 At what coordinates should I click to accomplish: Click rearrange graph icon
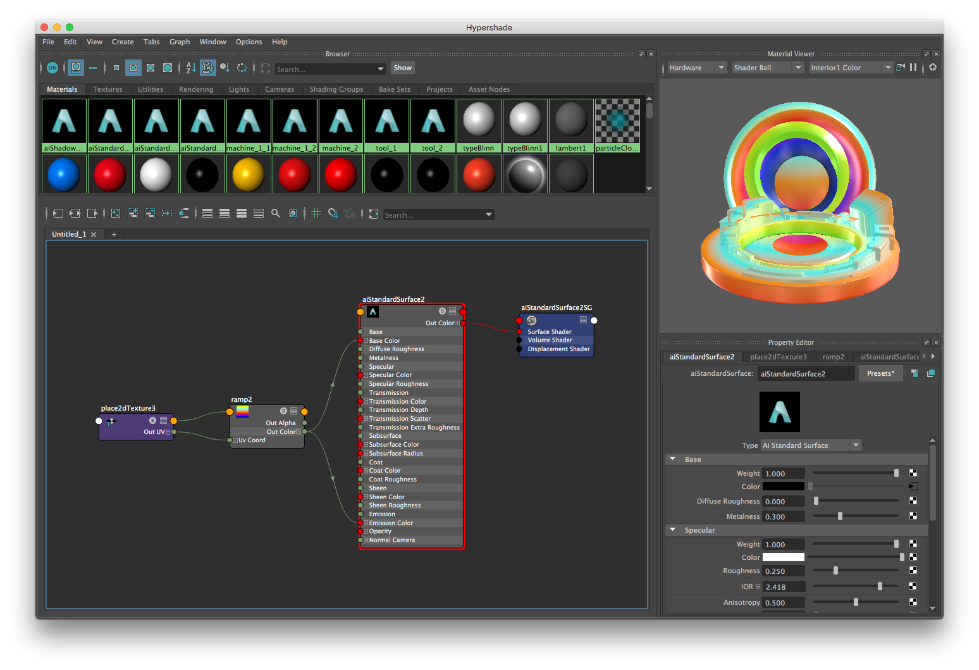tap(167, 214)
